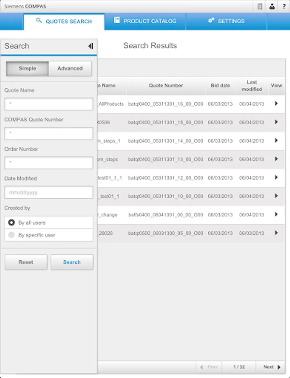Focus the Quote Name input field
The height and width of the screenshot is (378, 290).
point(48,104)
